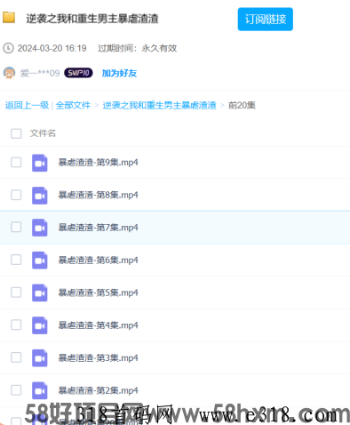
Task: Click the share title 逆袭之我和重生男主暴虐渣渣
Action: (92, 19)
